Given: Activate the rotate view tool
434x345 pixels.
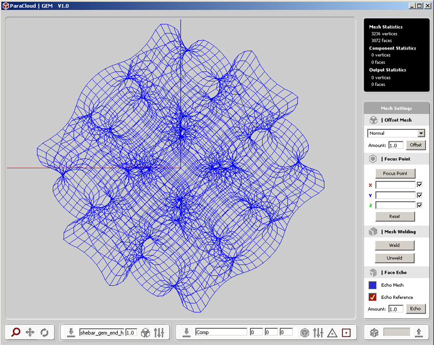Looking at the screenshot, I should click(44, 333).
